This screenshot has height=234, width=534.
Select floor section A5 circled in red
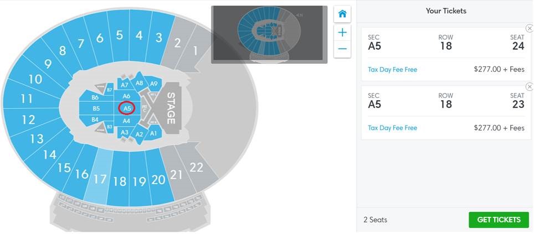click(x=127, y=108)
